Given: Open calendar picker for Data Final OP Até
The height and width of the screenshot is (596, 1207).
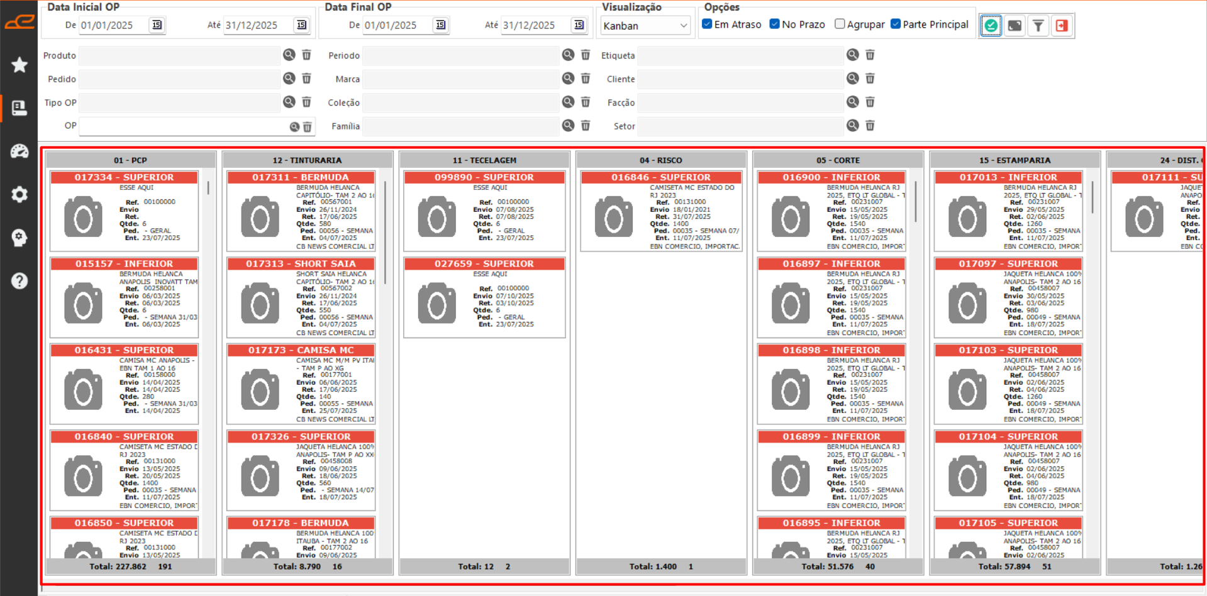Looking at the screenshot, I should [579, 25].
